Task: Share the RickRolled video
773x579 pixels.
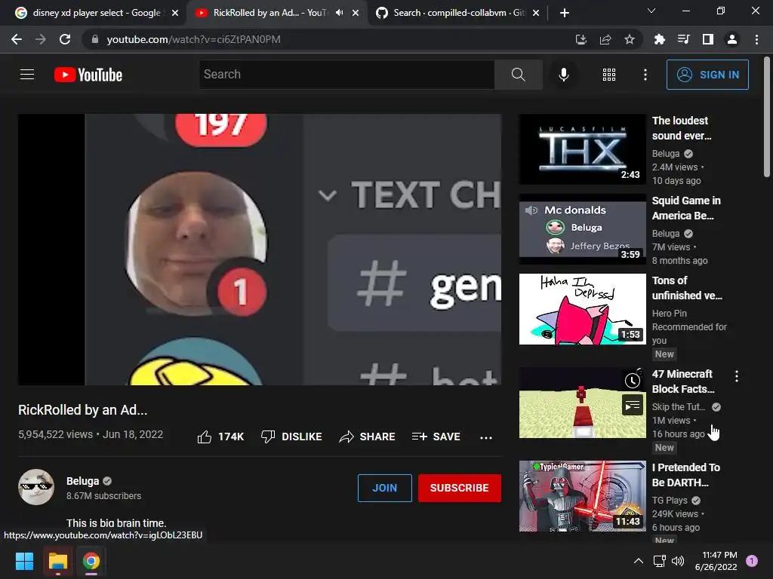Action: [368, 437]
